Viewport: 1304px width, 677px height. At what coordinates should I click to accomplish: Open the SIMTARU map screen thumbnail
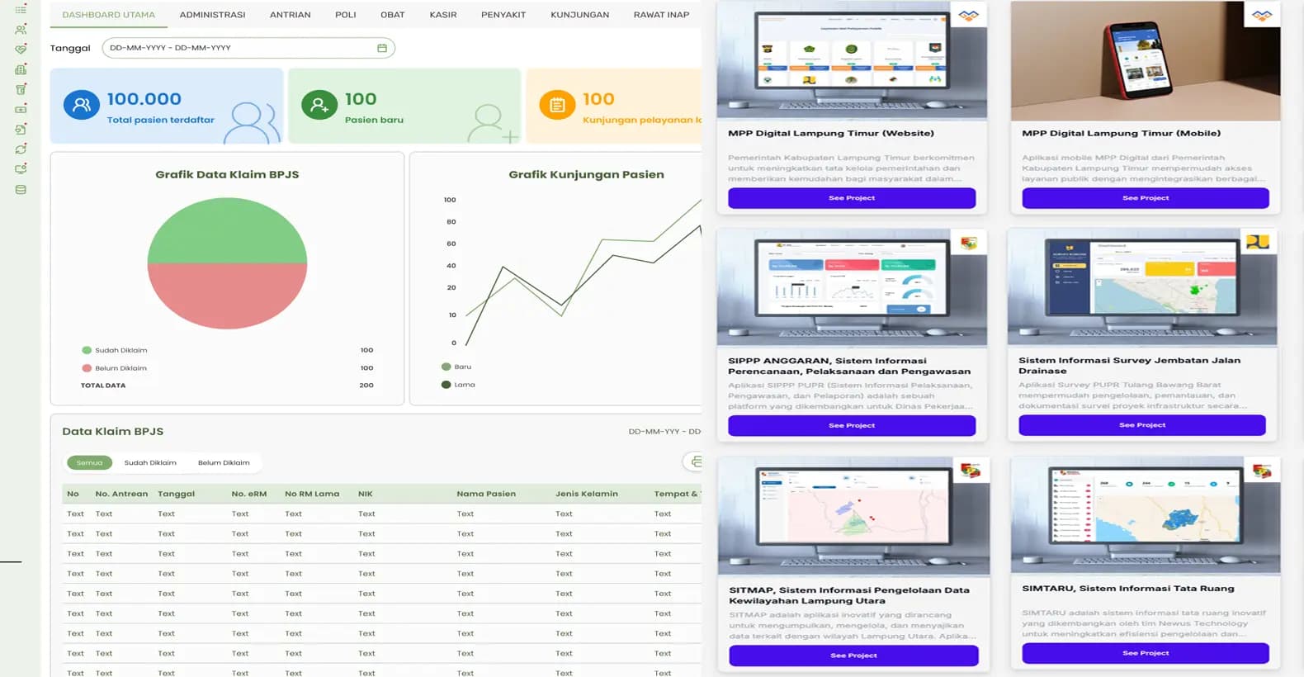(1146, 516)
